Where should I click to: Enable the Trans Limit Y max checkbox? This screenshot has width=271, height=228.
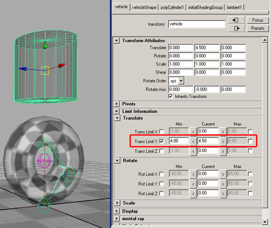[x=250, y=141]
